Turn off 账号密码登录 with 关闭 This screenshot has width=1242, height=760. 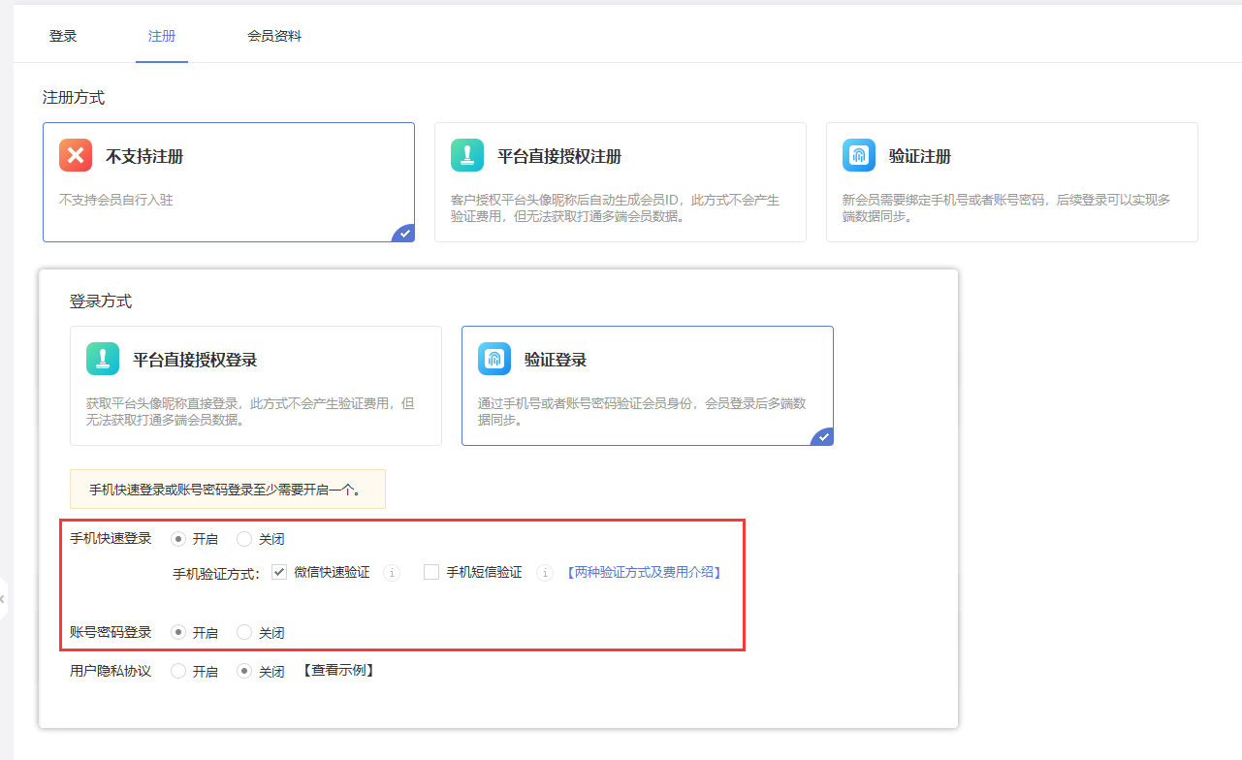click(244, 632)
